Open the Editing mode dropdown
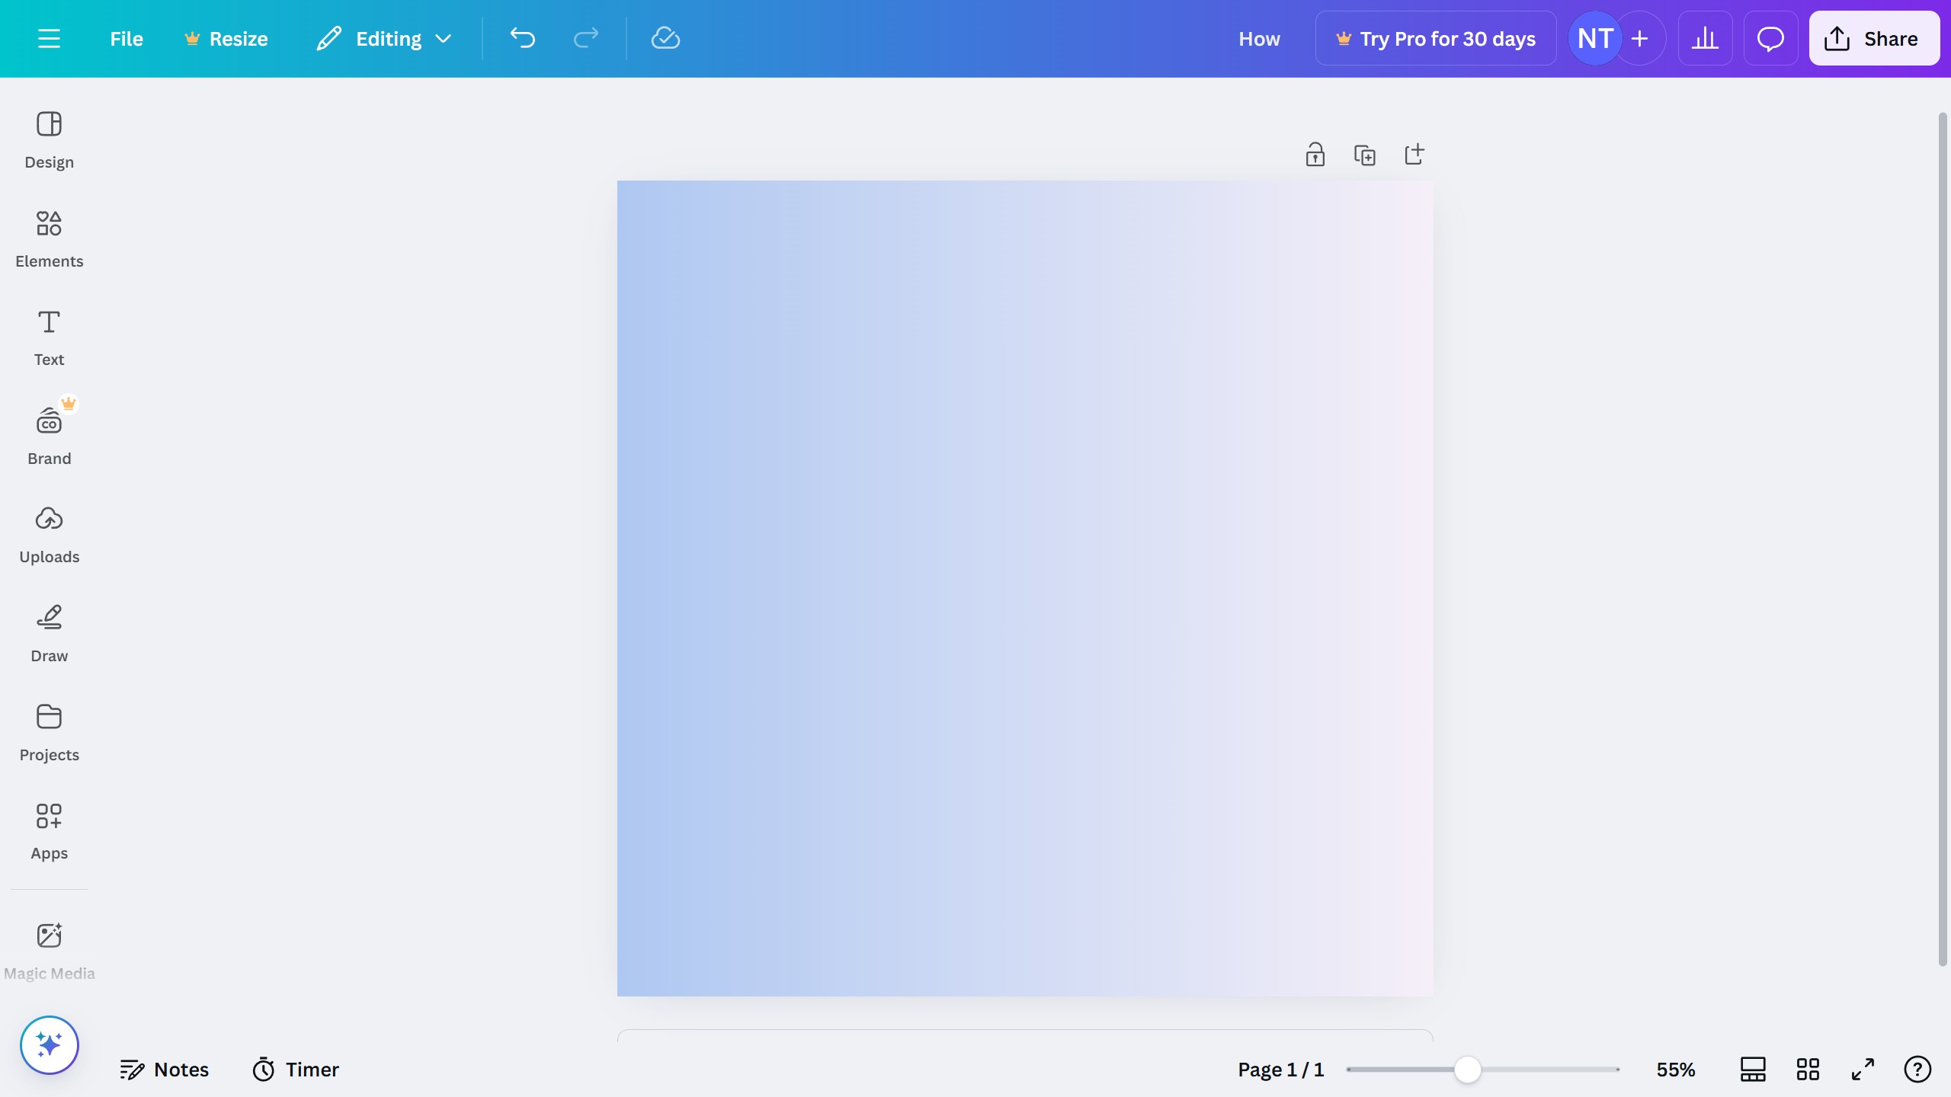 [x=383, y=38]
